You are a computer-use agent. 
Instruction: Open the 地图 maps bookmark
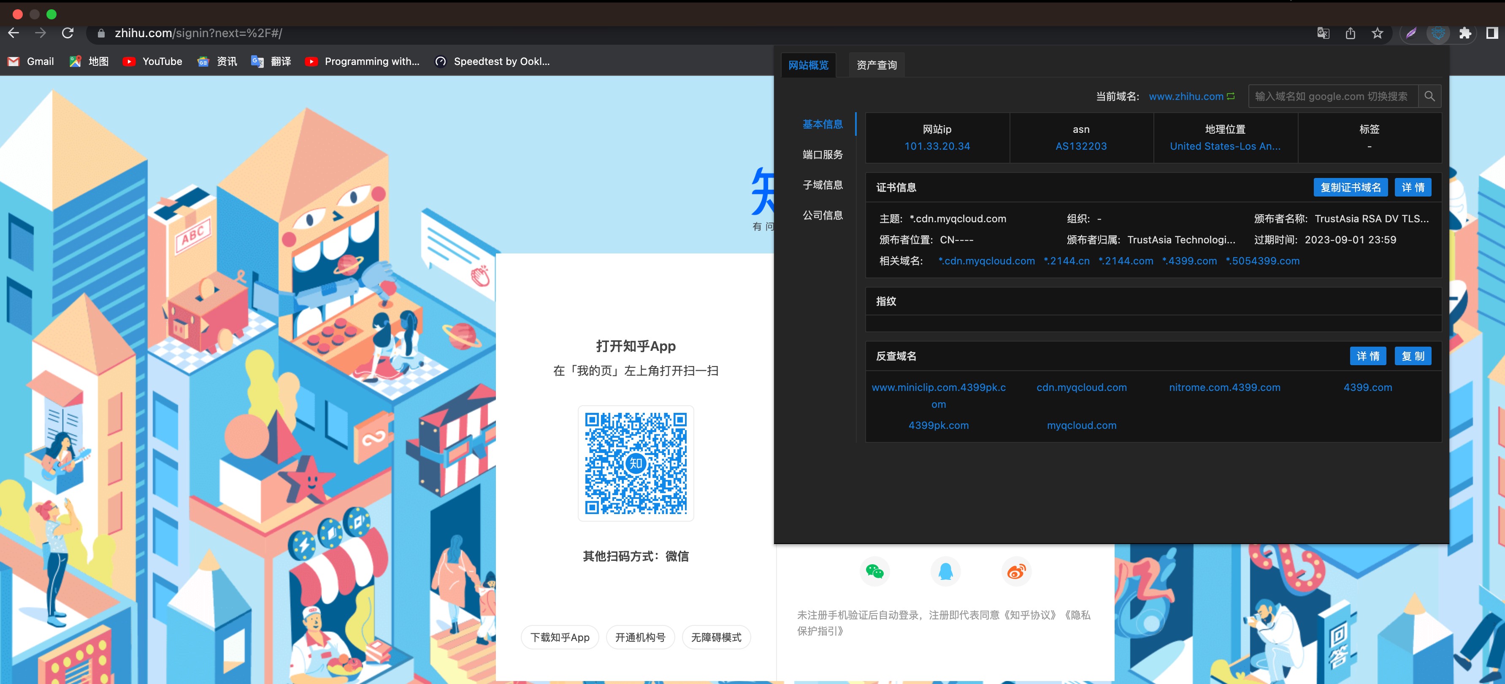point(89,61)
